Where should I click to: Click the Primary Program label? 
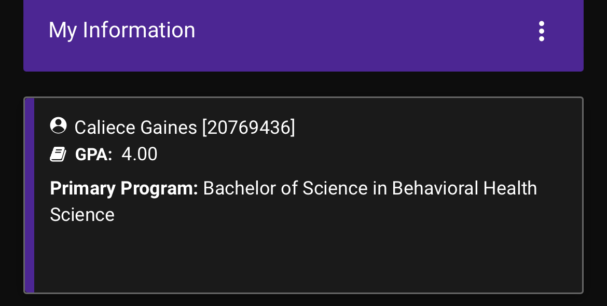click(x=124, y=189)
